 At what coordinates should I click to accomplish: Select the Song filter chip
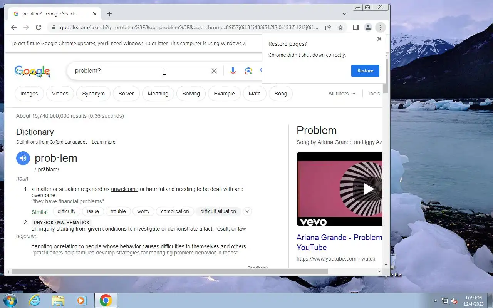coord(281,94)
